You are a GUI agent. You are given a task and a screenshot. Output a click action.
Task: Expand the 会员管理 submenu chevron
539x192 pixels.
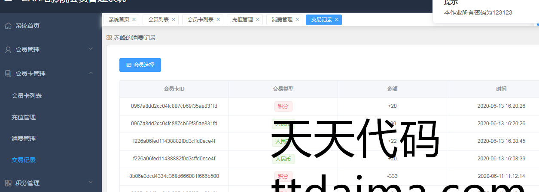point(91,49)
